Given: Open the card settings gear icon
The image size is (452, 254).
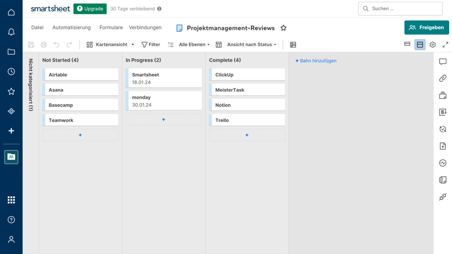Looking at the screenshot, I should coord(433,45).
